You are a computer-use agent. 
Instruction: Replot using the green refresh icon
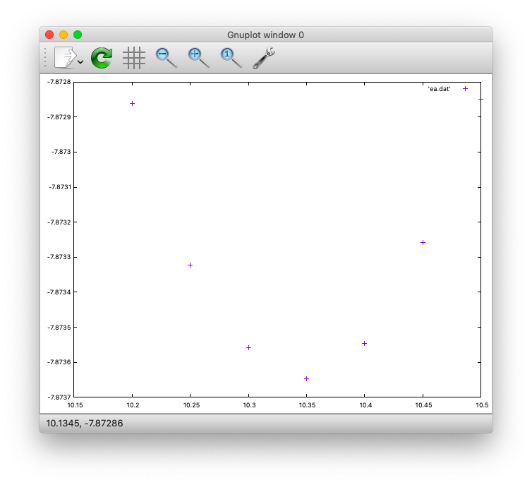pos(102,58)
